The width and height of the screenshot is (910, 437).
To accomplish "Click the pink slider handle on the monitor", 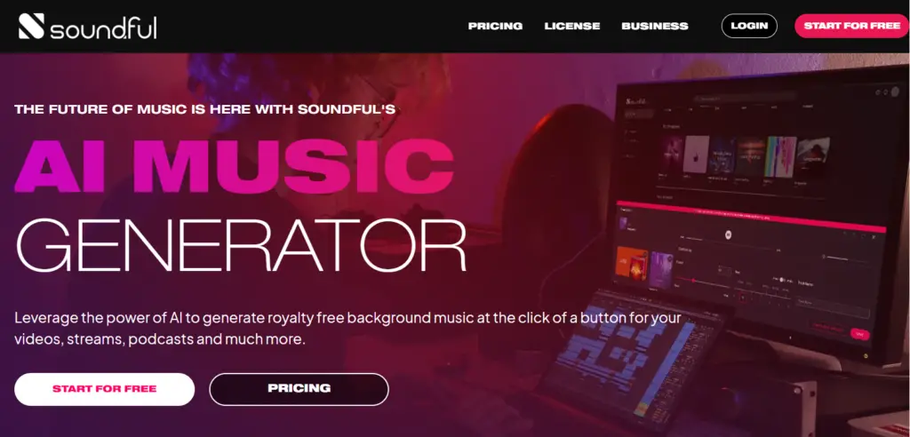I will pyautogui.click(x=693, y=281).
